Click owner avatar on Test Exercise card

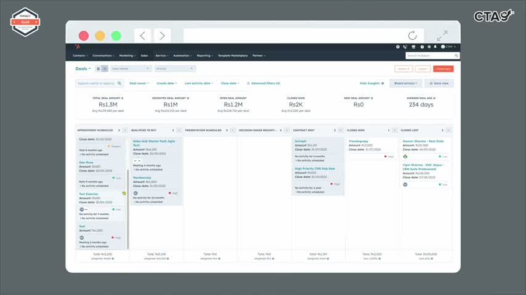coord(81,210)
